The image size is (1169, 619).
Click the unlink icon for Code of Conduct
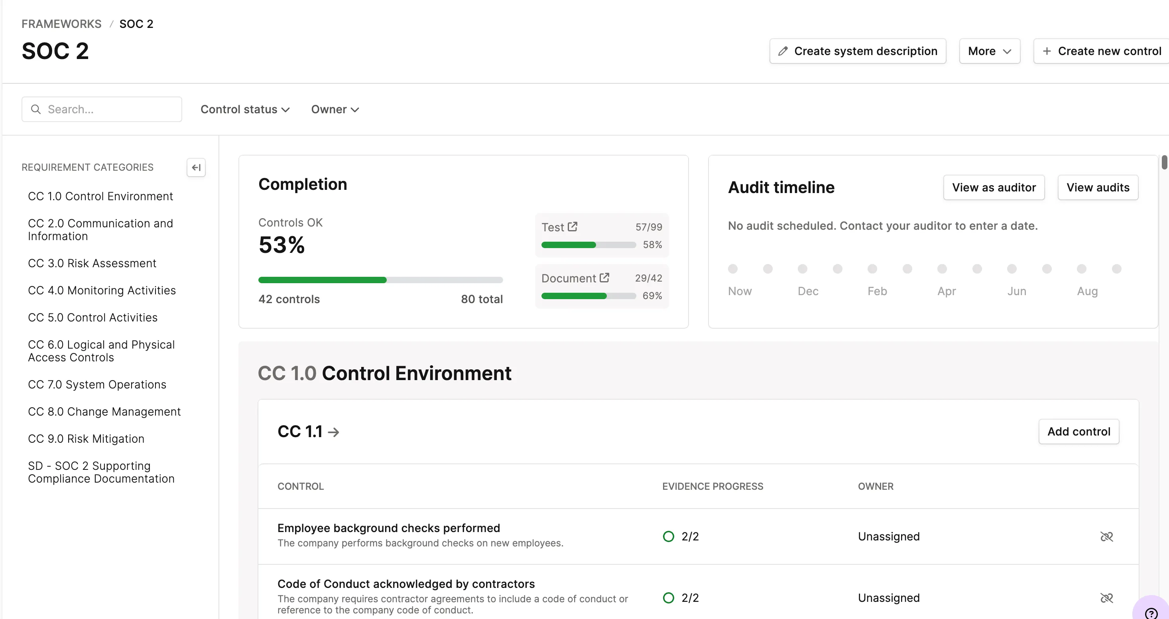pyautogui.click(x=1106, y=598)
